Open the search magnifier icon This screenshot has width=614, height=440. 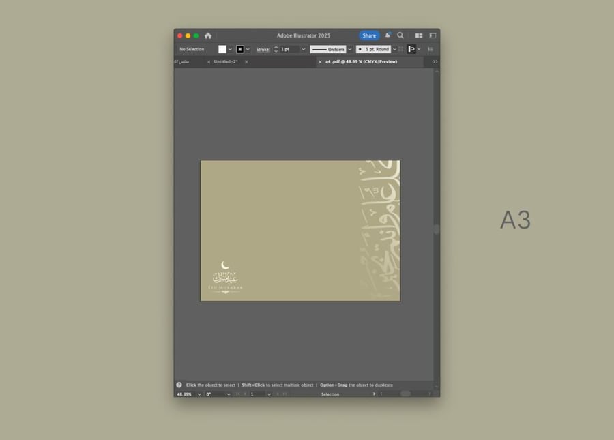400,35
